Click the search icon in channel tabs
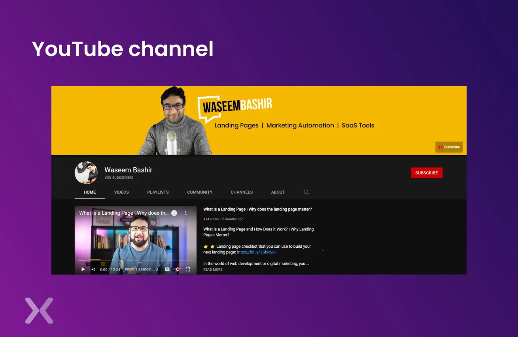Image resolution: width=518 pixels, height=337 pixels. pyautogui.click(x=306, y=192)
